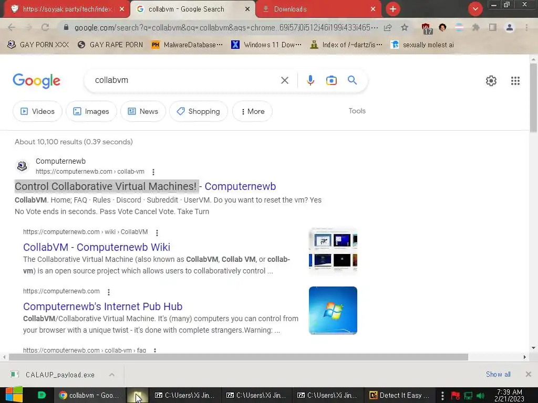Image resolution: width=538 pixels, height=403 pixels.
Task: Click the red flag tray icon
Action: pos(456,396)
